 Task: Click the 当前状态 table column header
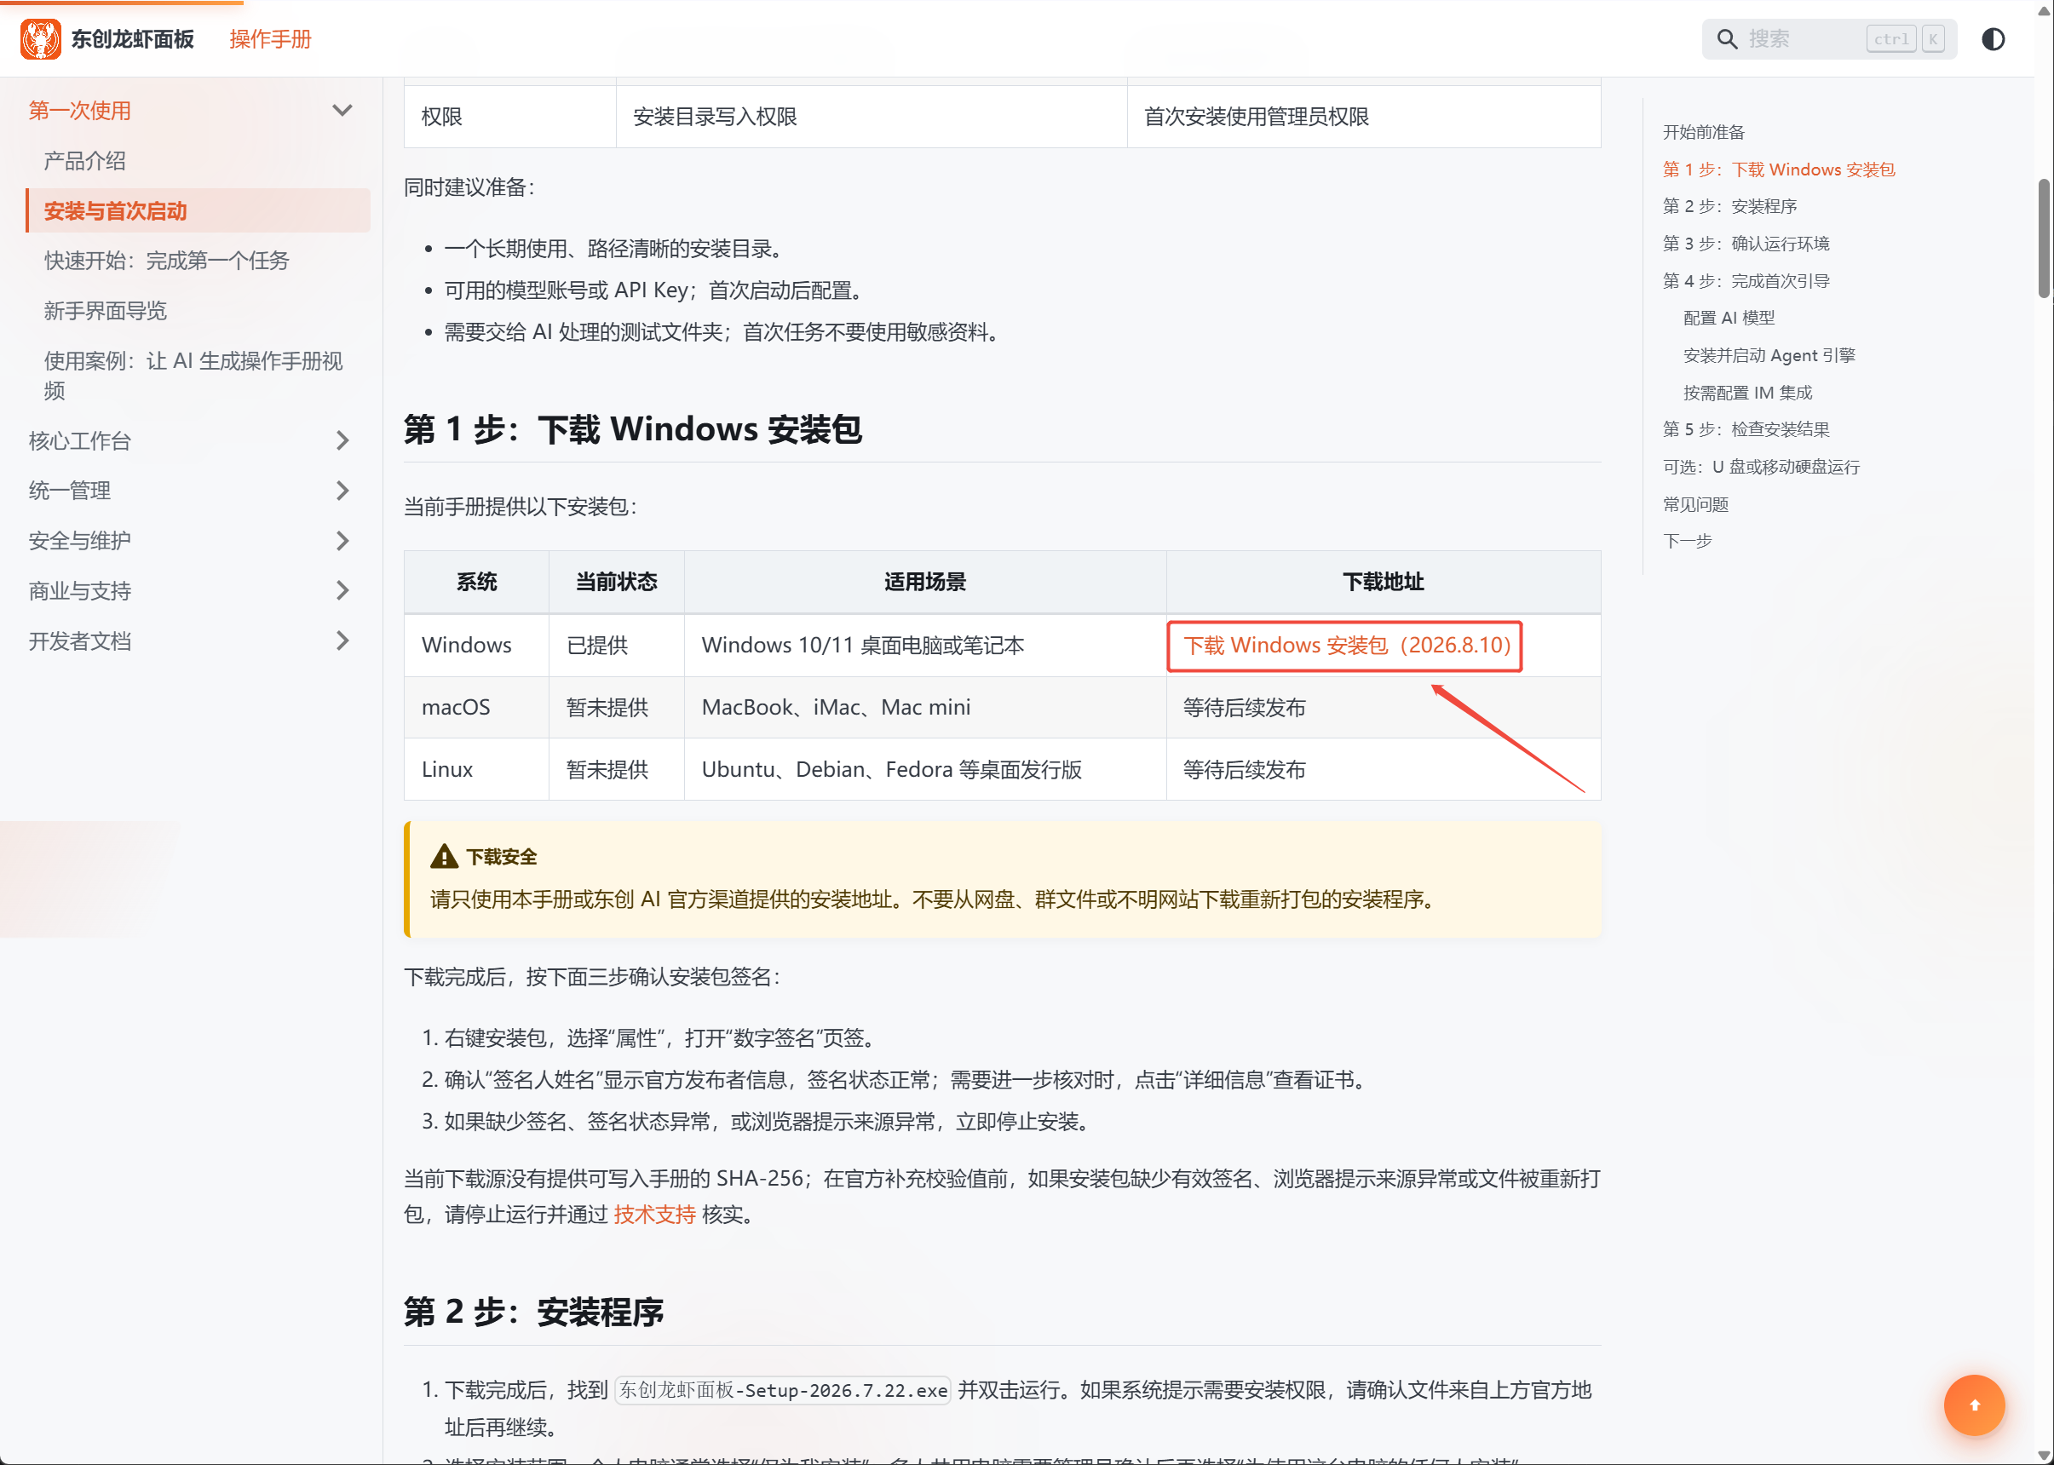tap(616, 582)
